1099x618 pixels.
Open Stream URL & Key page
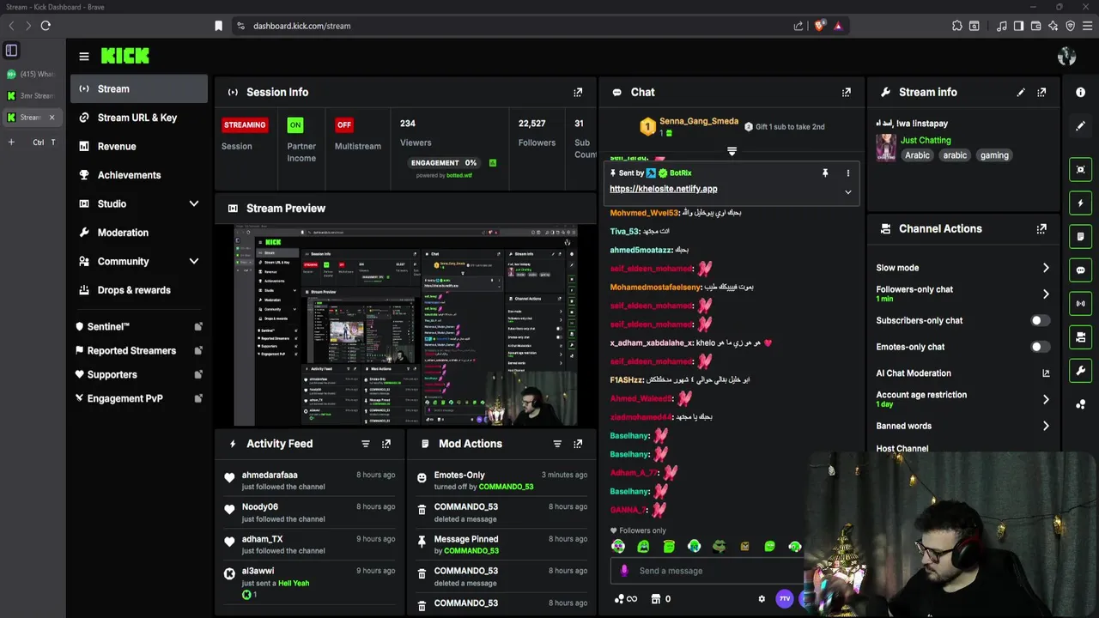[x=137, y=118]
